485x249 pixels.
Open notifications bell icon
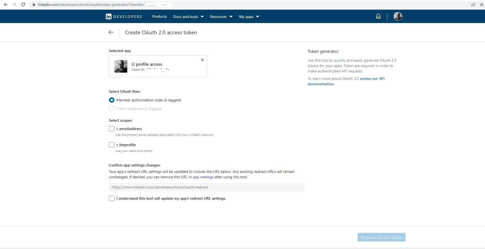[378, 17]
